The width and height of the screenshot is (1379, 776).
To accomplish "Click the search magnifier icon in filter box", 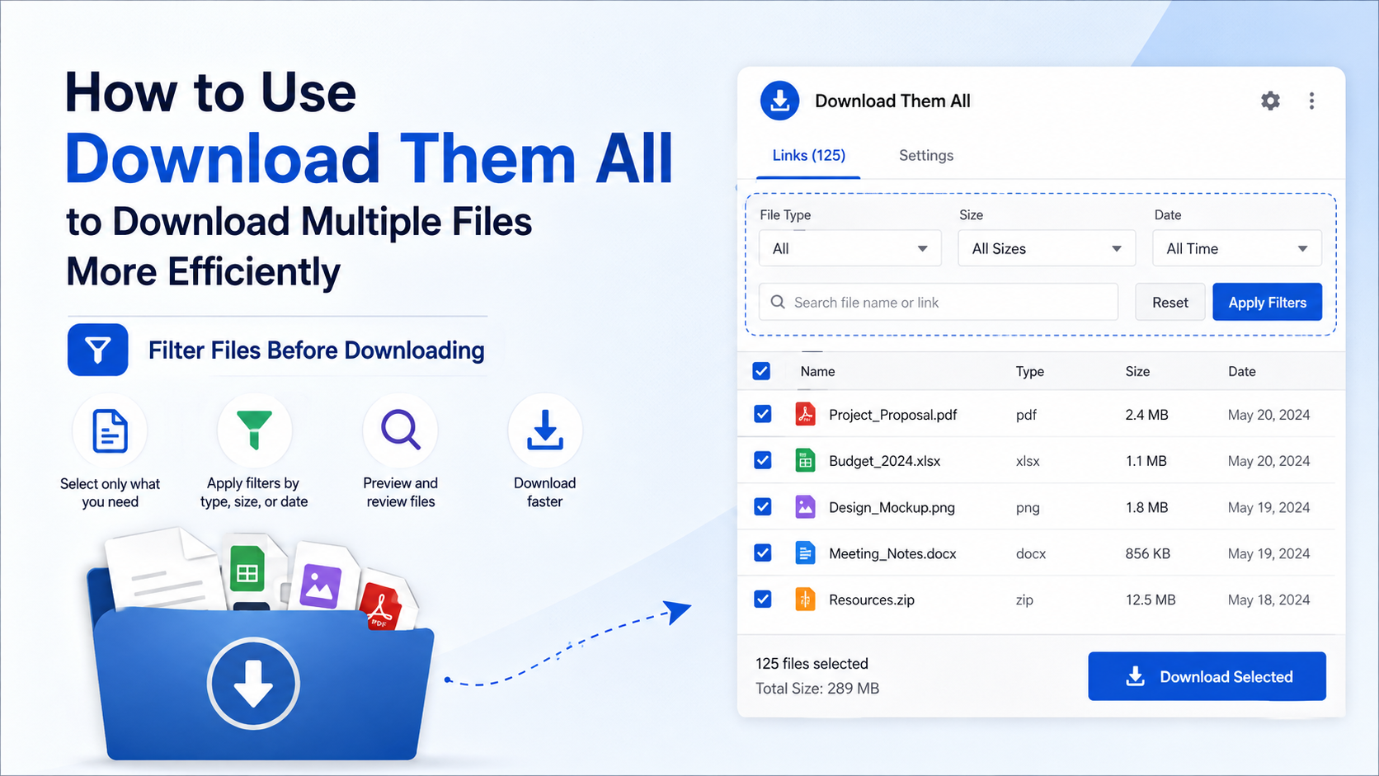I will click(x=777, y=302).
